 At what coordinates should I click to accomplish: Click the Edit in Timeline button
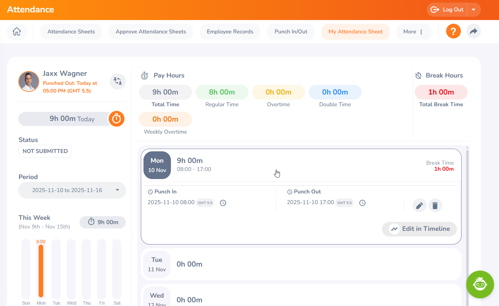click(419, 229)
